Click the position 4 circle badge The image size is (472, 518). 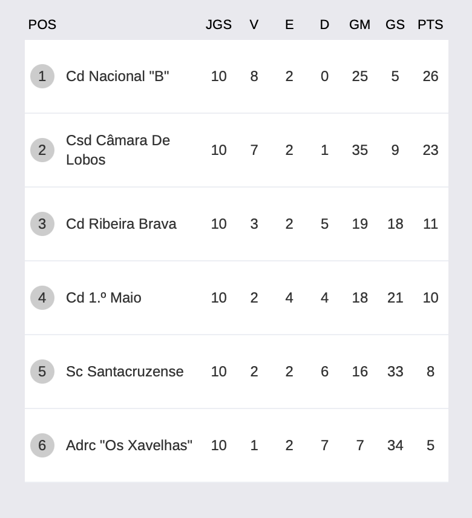point(42,298)
